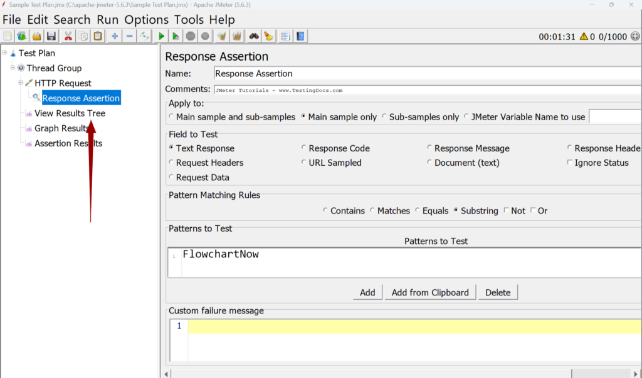
Task: Cut the selected element with scissors icon
Action: click(x=67, y=36)
